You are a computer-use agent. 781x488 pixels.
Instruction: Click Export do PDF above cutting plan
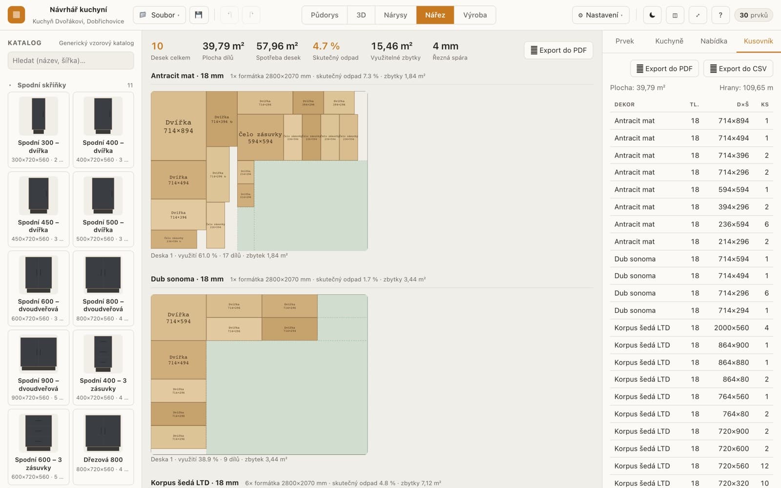click(558, 50)
